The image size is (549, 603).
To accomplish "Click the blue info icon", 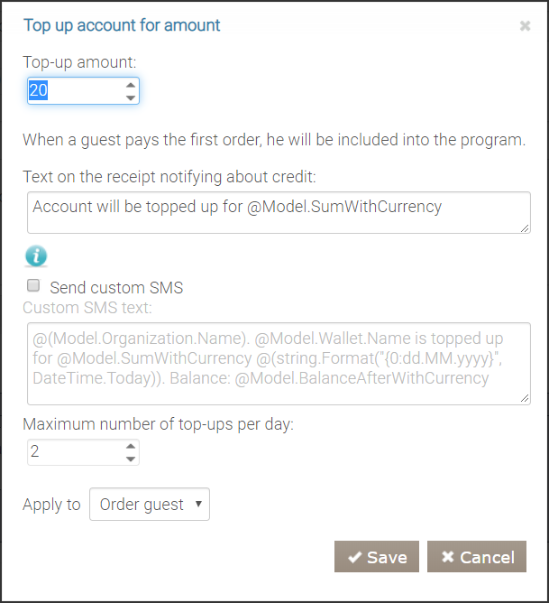I will coord(36,256).
